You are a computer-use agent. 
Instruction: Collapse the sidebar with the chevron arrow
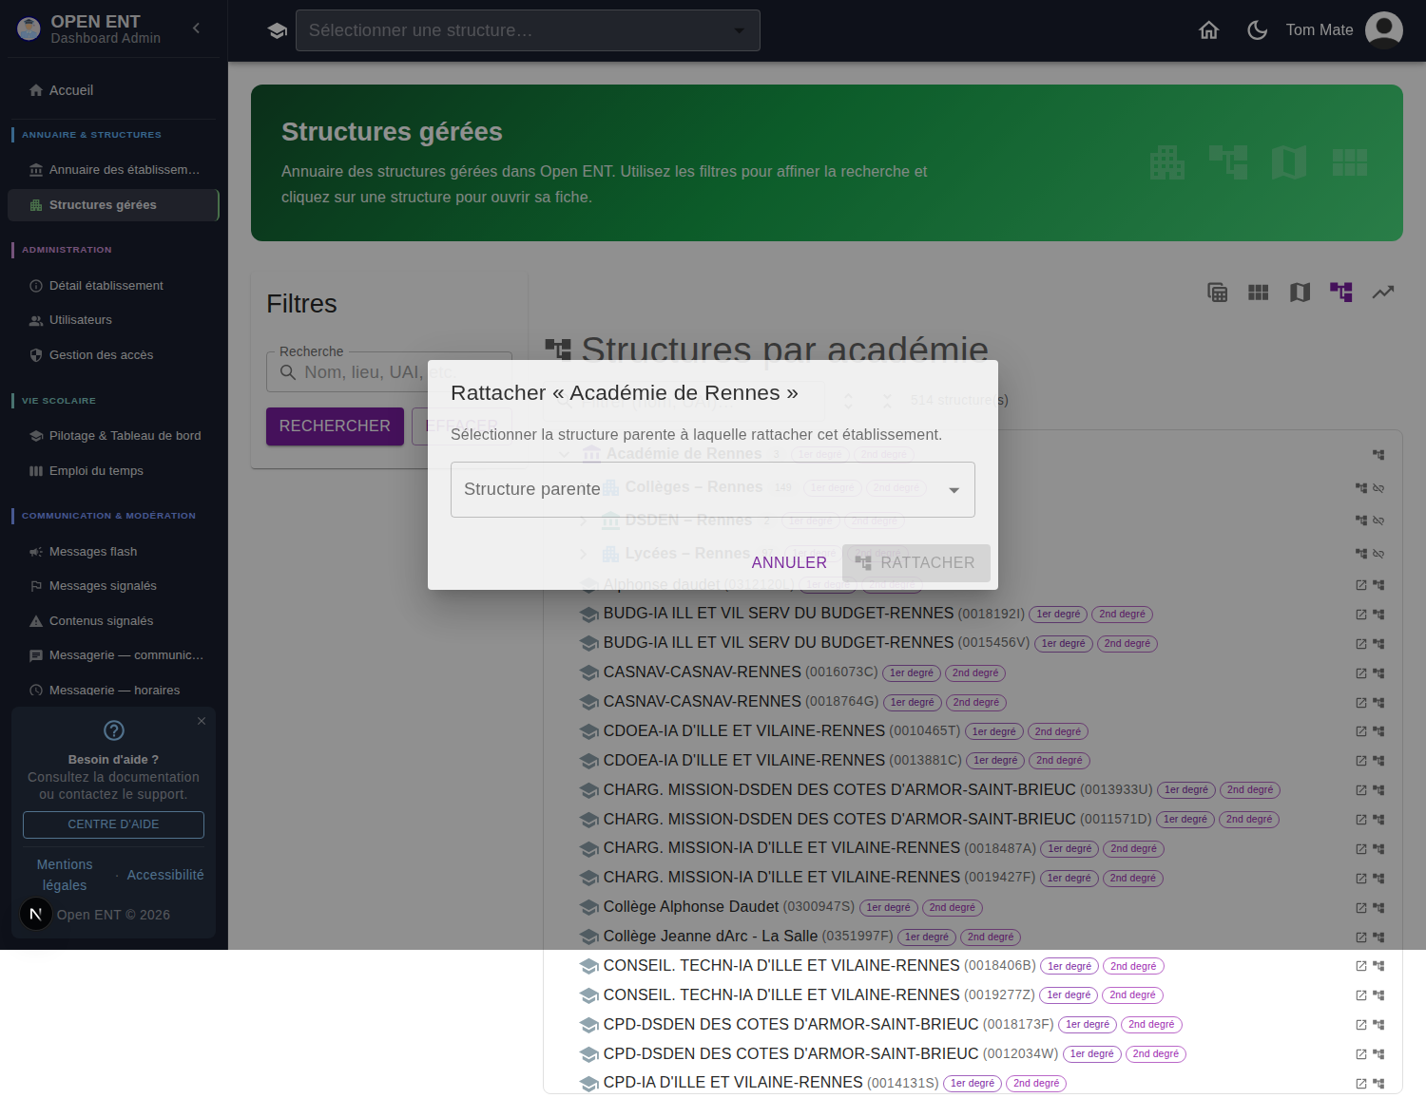tap(197, 28)
